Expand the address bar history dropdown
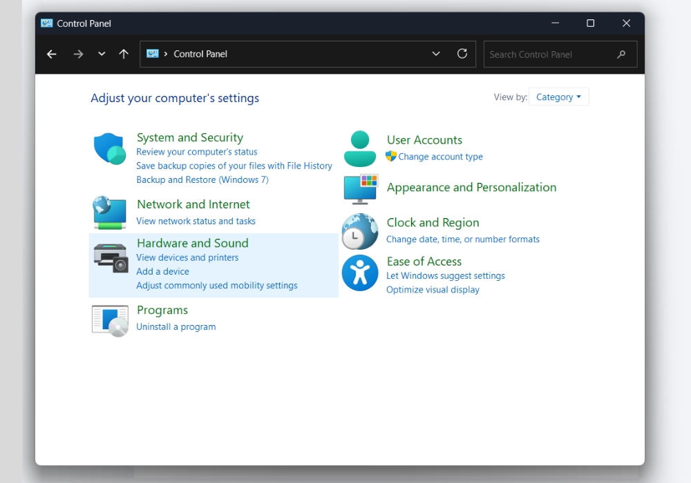Image resolution: width=691 pixels, height=483 pixels. [x=436, y=54]
